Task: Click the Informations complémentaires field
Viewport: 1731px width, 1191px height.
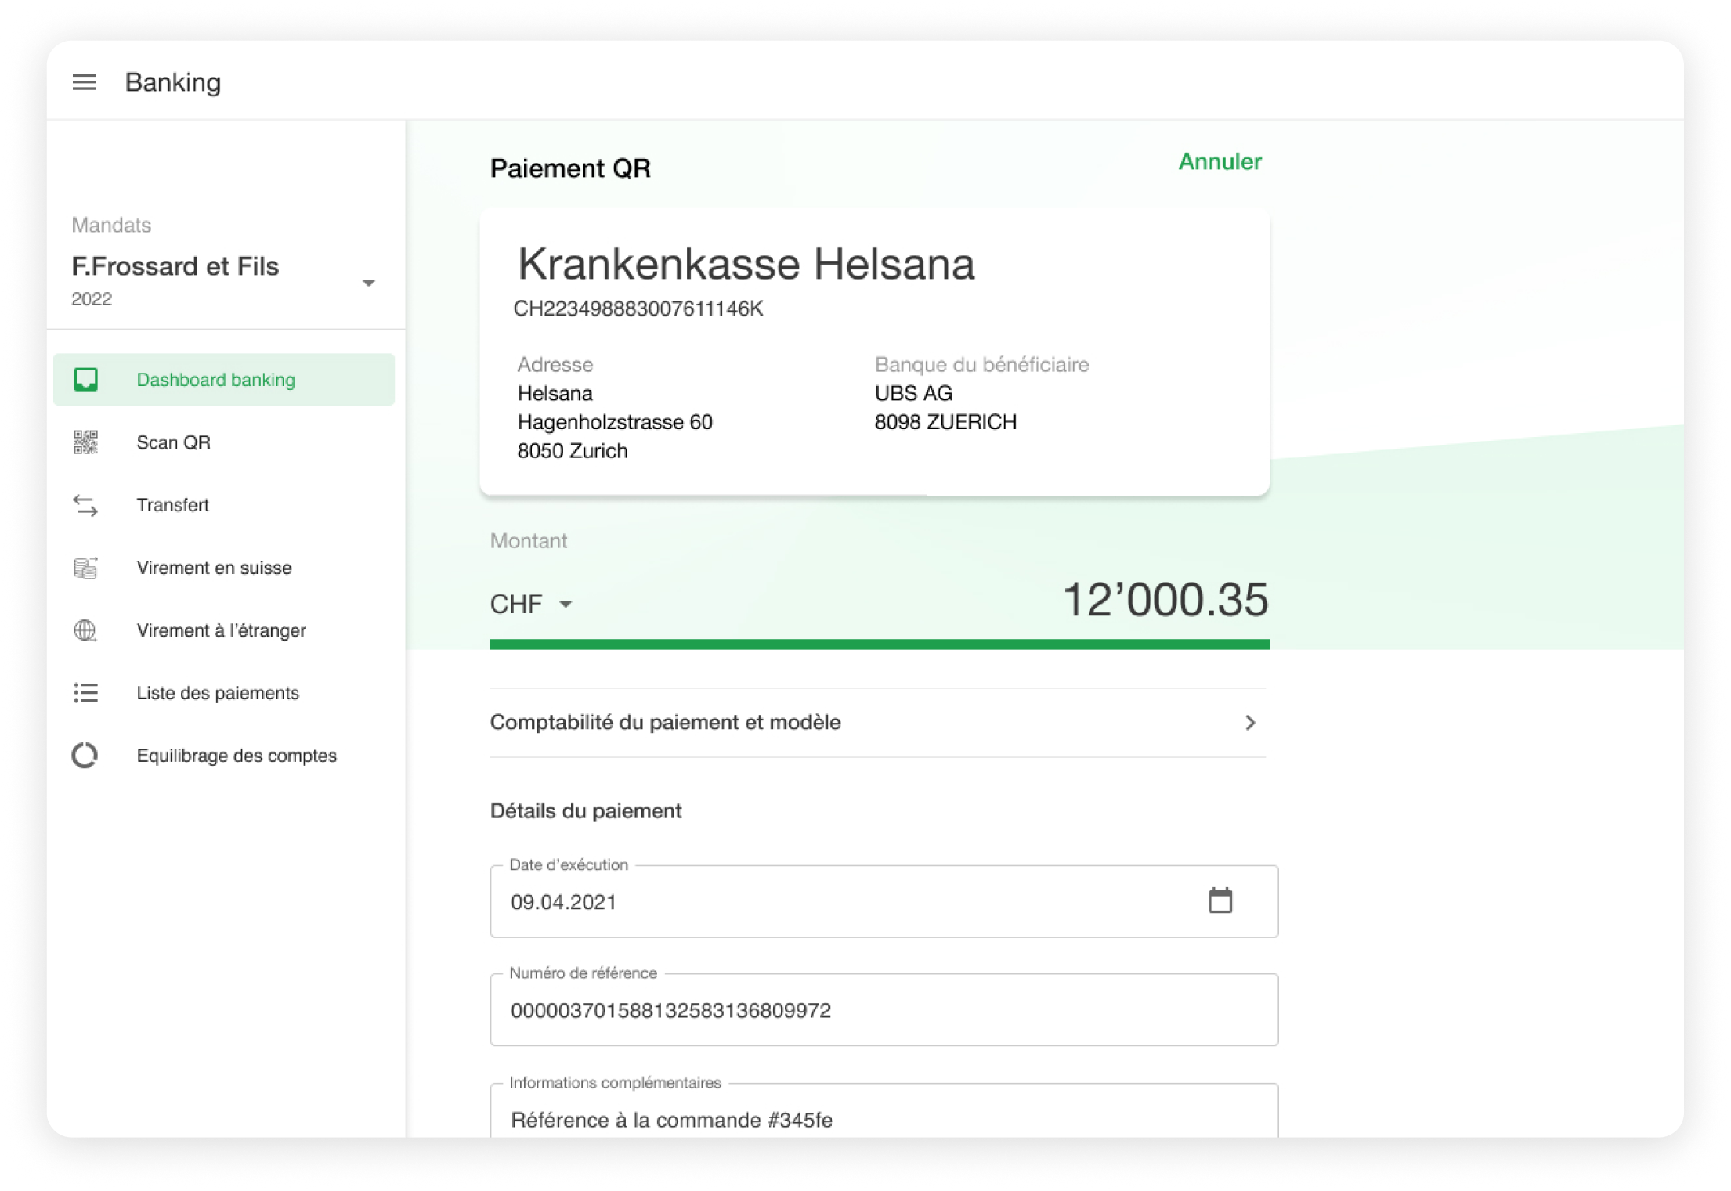Action: (884, 1112)
